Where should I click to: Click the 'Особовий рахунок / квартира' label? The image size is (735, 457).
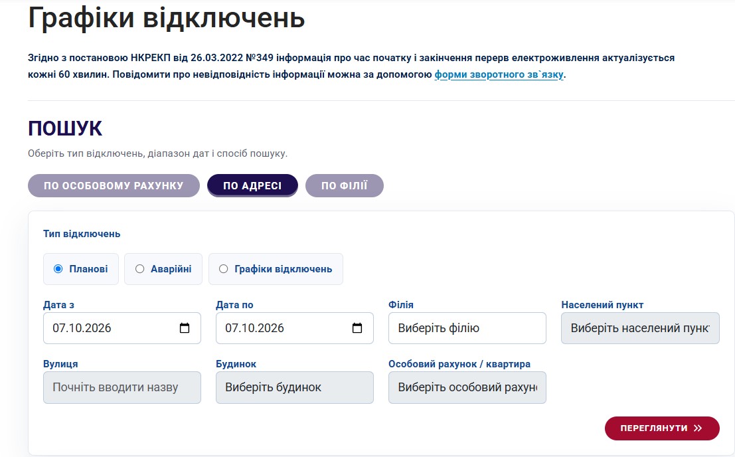click(x=459, y=364)
